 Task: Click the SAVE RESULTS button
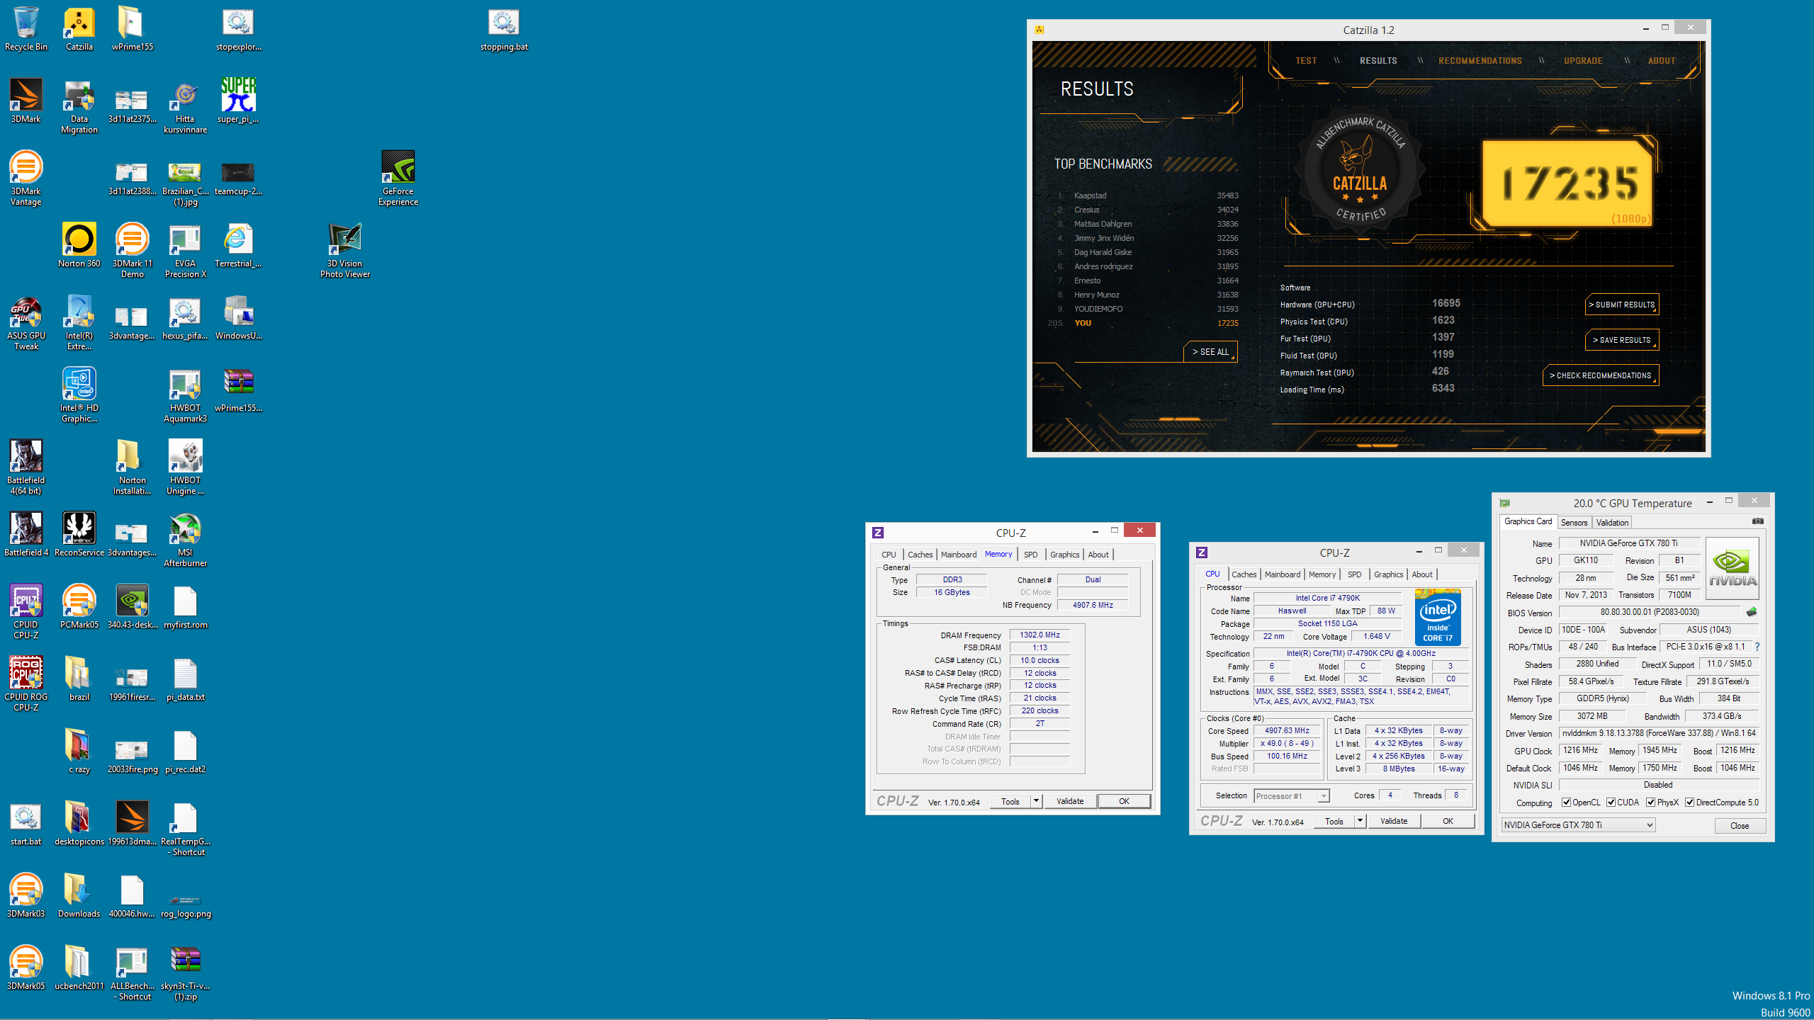tap(1622, 340)
